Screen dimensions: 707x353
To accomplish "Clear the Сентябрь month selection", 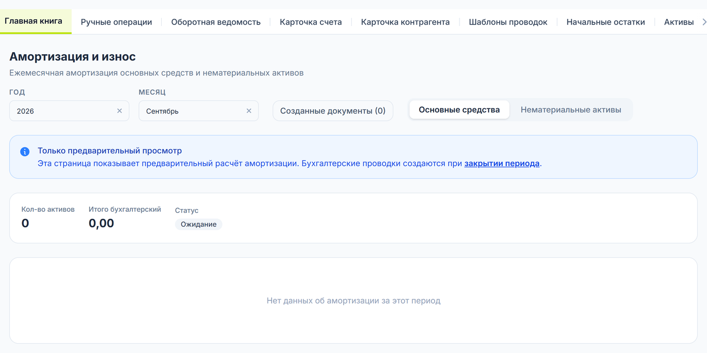I will [x=249, y=111].
